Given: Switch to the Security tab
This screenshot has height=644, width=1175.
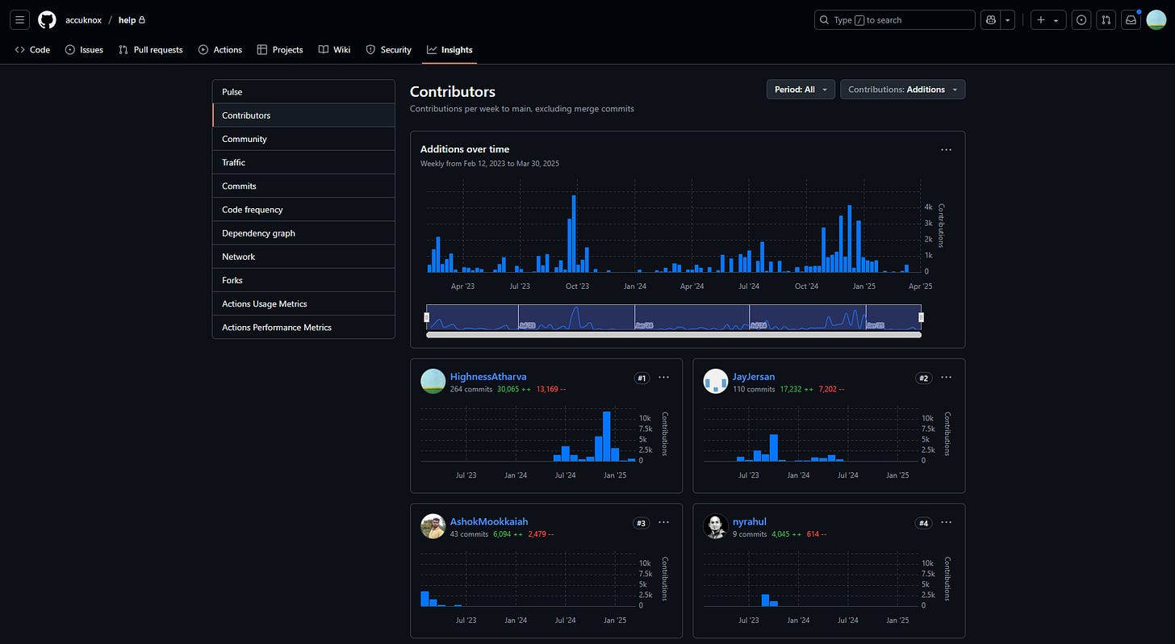Looking at the screenshot, I should (388, 49).
